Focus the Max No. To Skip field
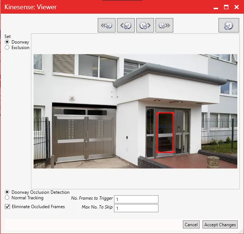Viewport: 244px width, 234px height. (x=136, y=208)
